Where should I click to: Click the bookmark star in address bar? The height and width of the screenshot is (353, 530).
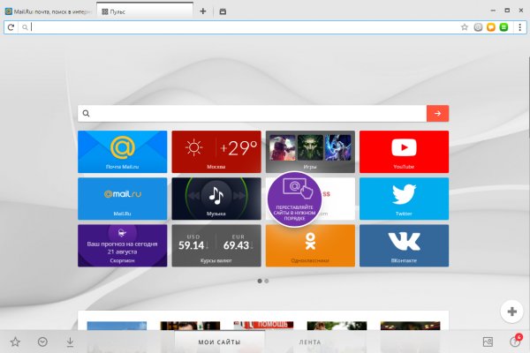(465, 27)
